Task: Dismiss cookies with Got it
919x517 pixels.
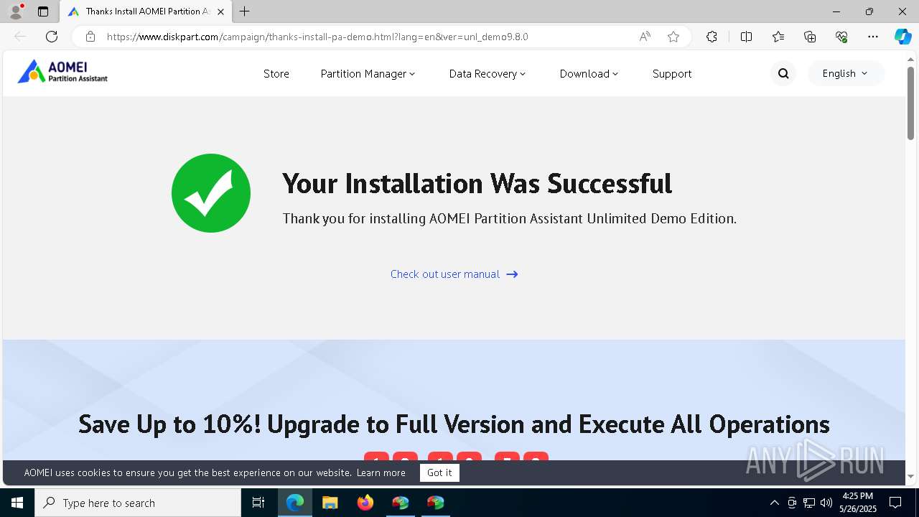Action: tap(439, 472)
